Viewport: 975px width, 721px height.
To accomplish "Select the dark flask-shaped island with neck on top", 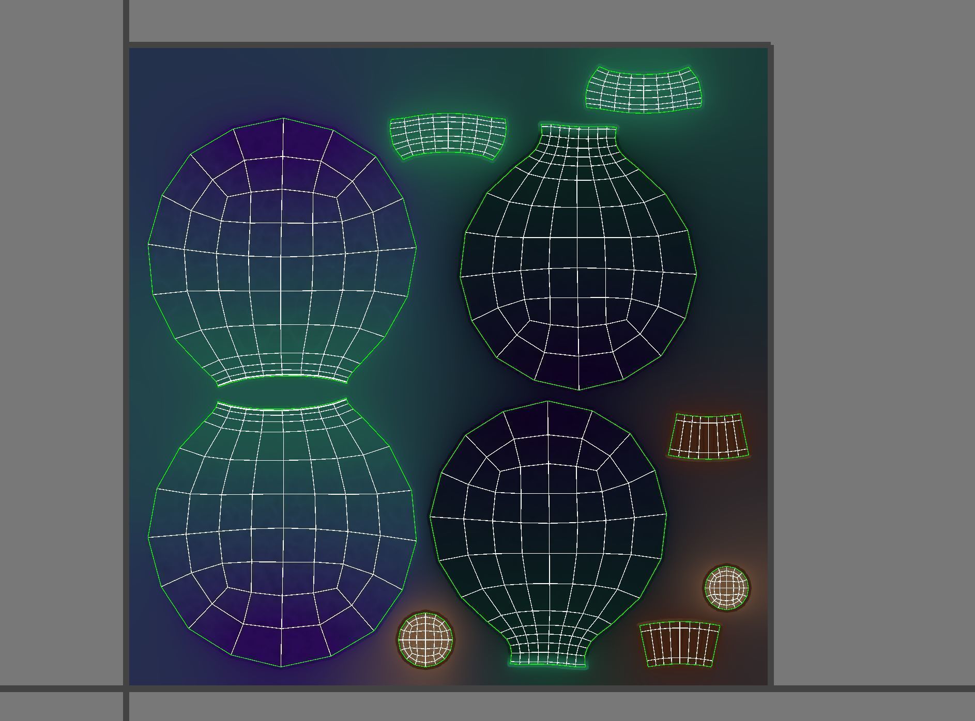I will click(578, 257).
